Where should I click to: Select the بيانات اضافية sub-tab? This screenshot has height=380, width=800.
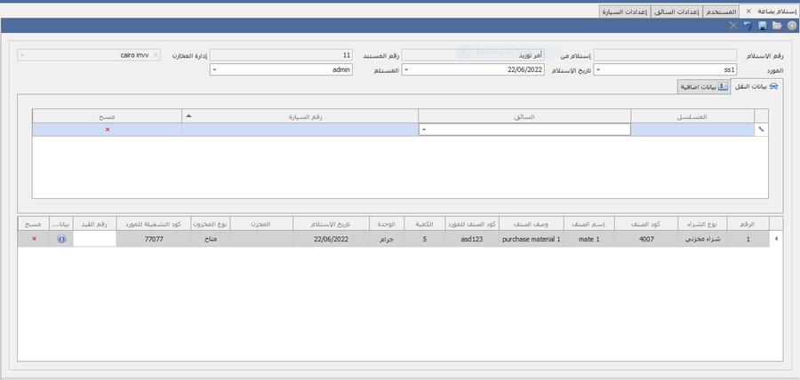[704, 86]
